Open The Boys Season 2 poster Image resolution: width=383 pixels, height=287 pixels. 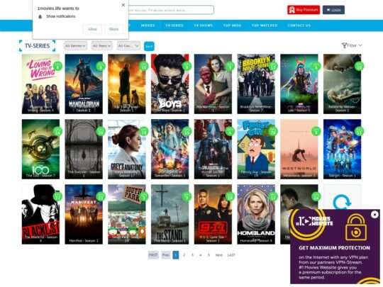tap(170, 84)
